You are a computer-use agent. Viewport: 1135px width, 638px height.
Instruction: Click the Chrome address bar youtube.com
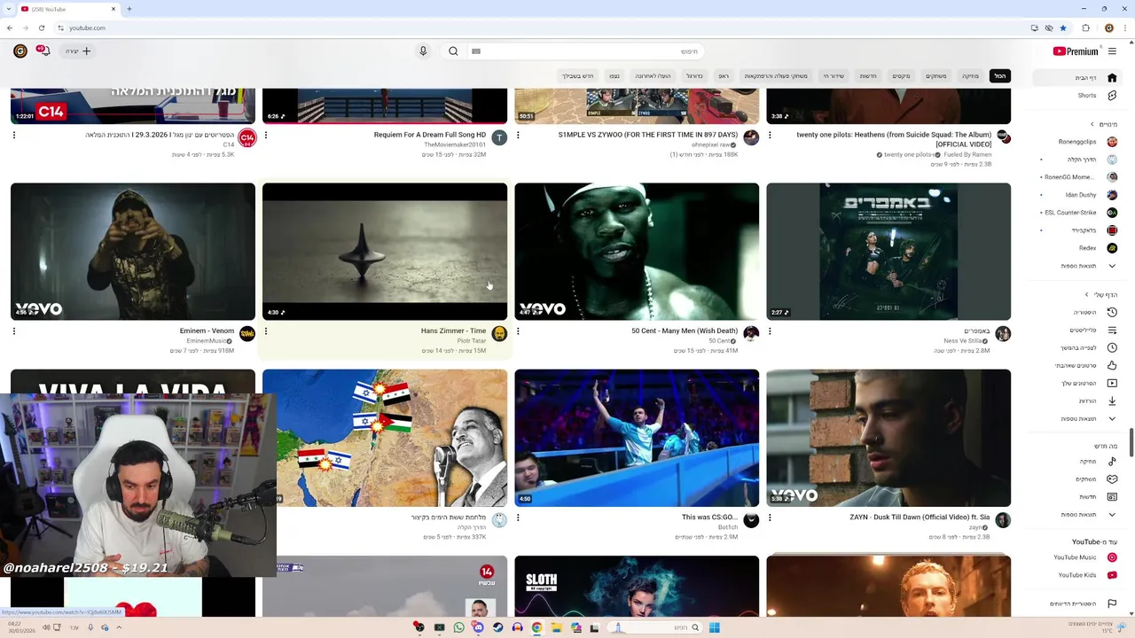pos(87,27)
